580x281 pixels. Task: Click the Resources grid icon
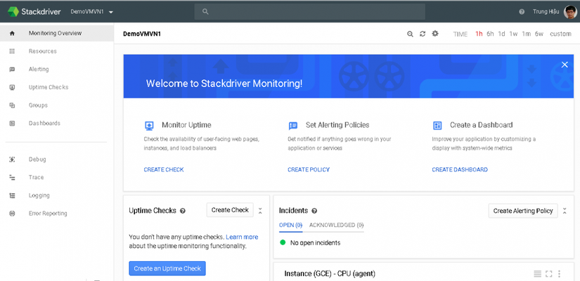pyautogui.click(x=12, y=51)
